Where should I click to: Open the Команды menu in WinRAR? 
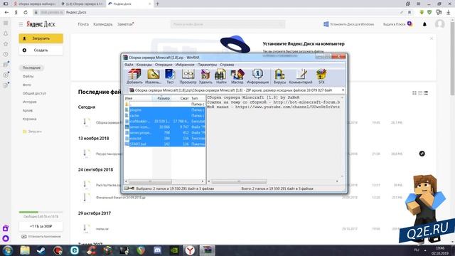(144, 65)
